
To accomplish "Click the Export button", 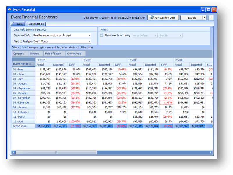I will point(191,18).
